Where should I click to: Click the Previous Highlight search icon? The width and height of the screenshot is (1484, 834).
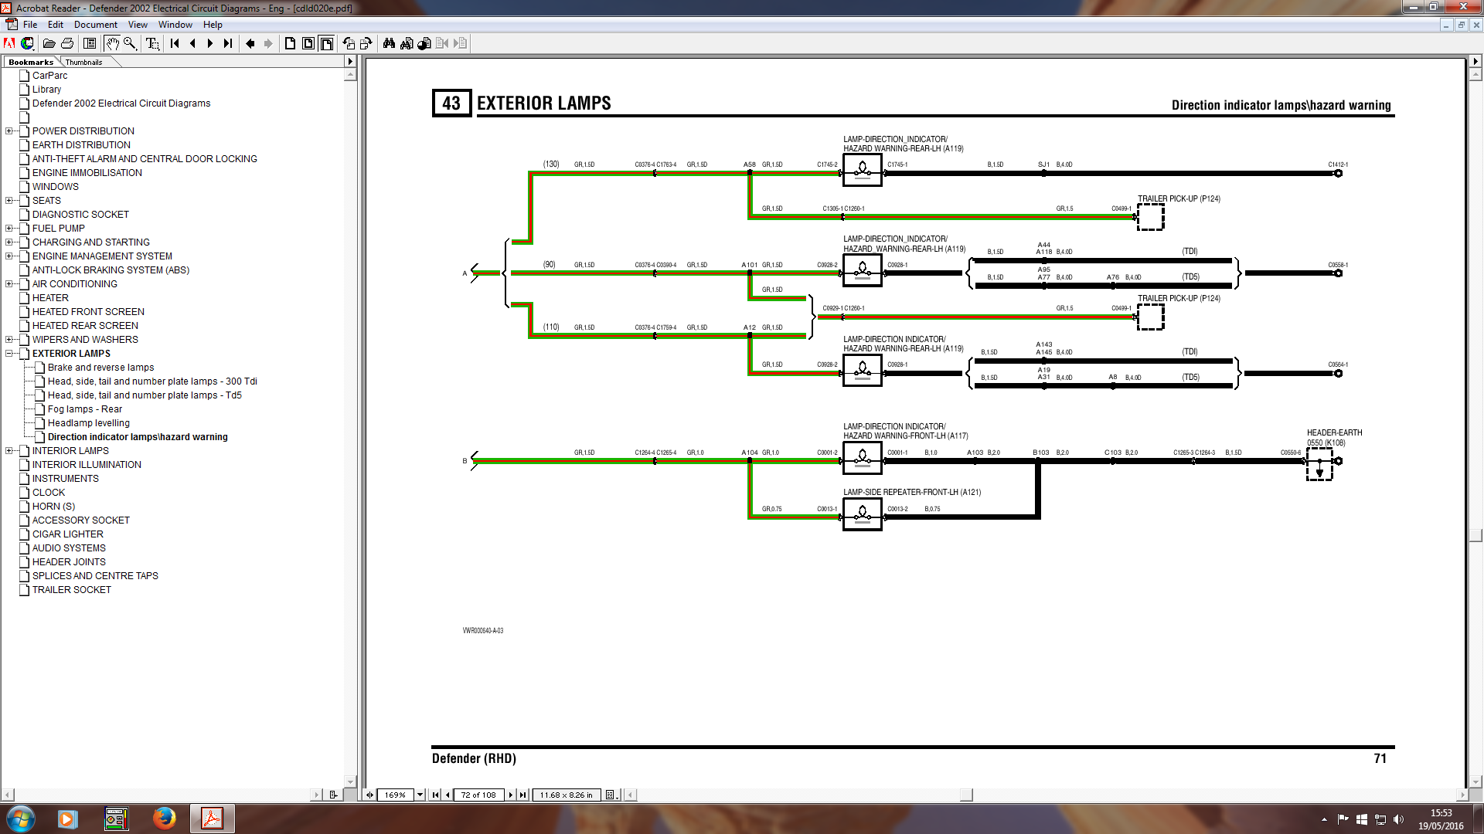click(442, 43)
